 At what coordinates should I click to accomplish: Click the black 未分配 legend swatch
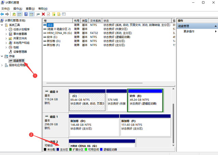[x=45, y=150]
